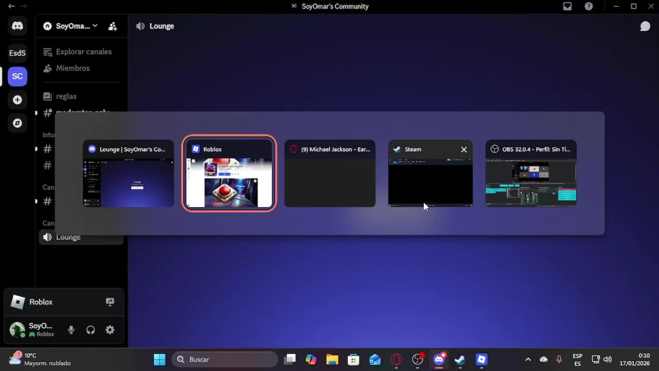Open File Explorer from taskbar
The image size is (659, 371).
[x=332, y=359]
